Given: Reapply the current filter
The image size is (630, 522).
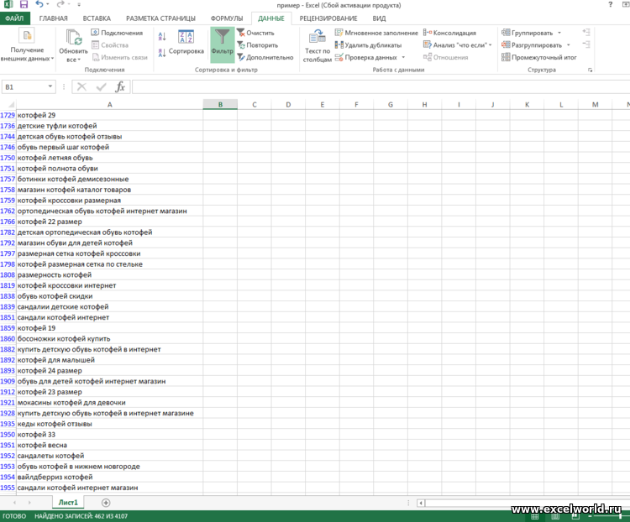Looking at the screenshot, I should click(x=258, y=45).
